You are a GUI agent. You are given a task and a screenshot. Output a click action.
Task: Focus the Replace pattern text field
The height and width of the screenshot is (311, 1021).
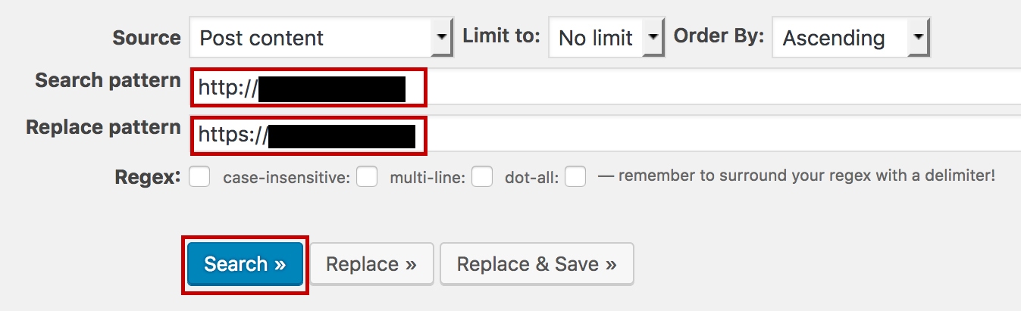[x=605, y=135]
